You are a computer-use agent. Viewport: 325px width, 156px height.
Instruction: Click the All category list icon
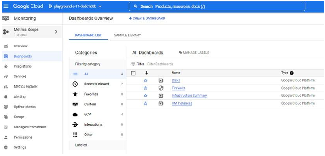coord(75,74)
